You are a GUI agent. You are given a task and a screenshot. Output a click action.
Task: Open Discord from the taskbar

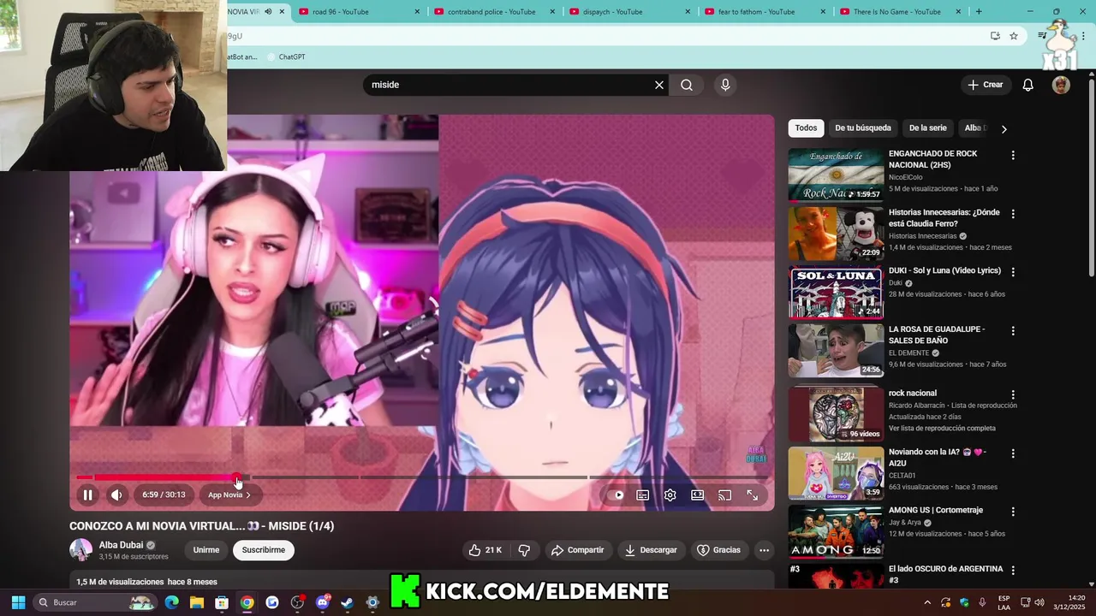[322, 602]
